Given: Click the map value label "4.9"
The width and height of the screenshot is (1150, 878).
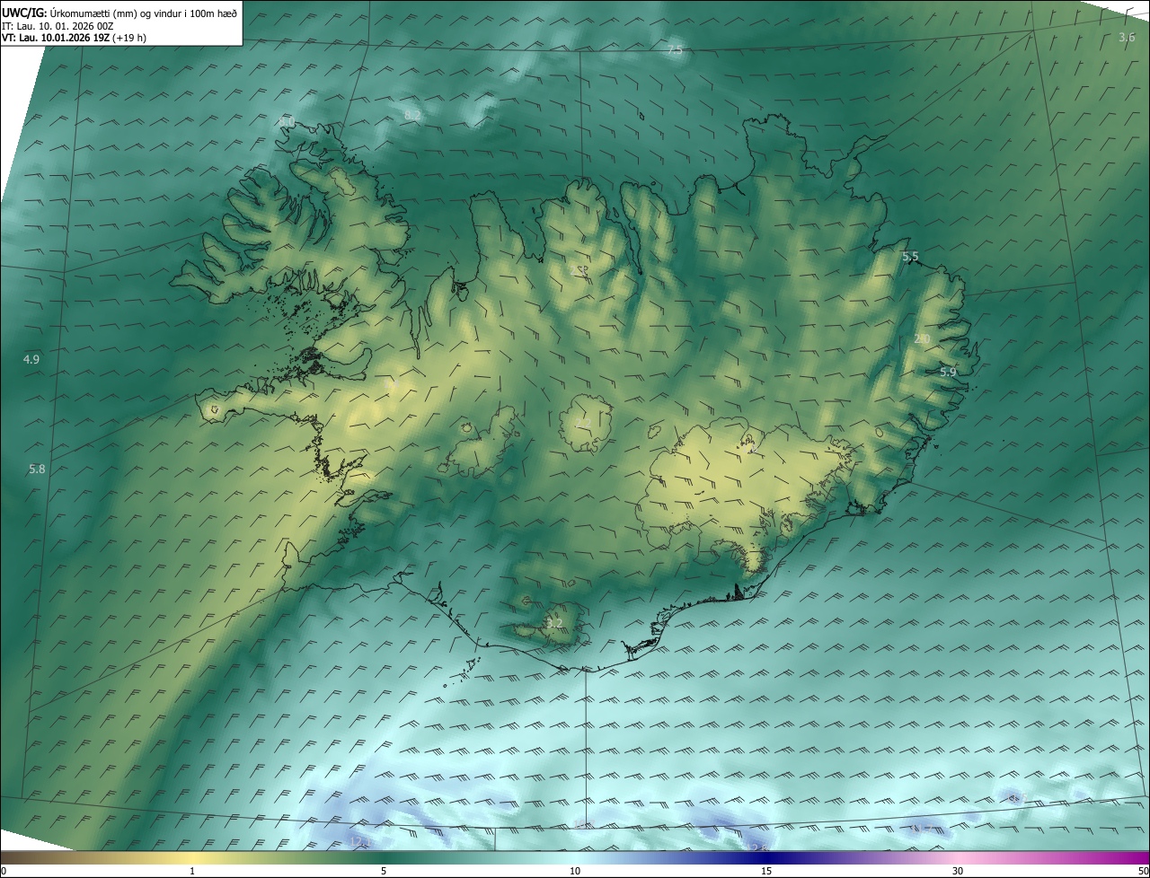Looking at the screenshot, I should pos(31,359).
